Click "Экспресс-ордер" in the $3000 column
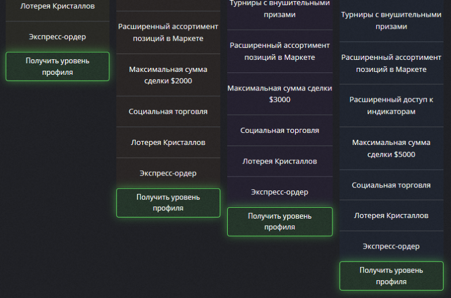 click(x=280, y=192)
